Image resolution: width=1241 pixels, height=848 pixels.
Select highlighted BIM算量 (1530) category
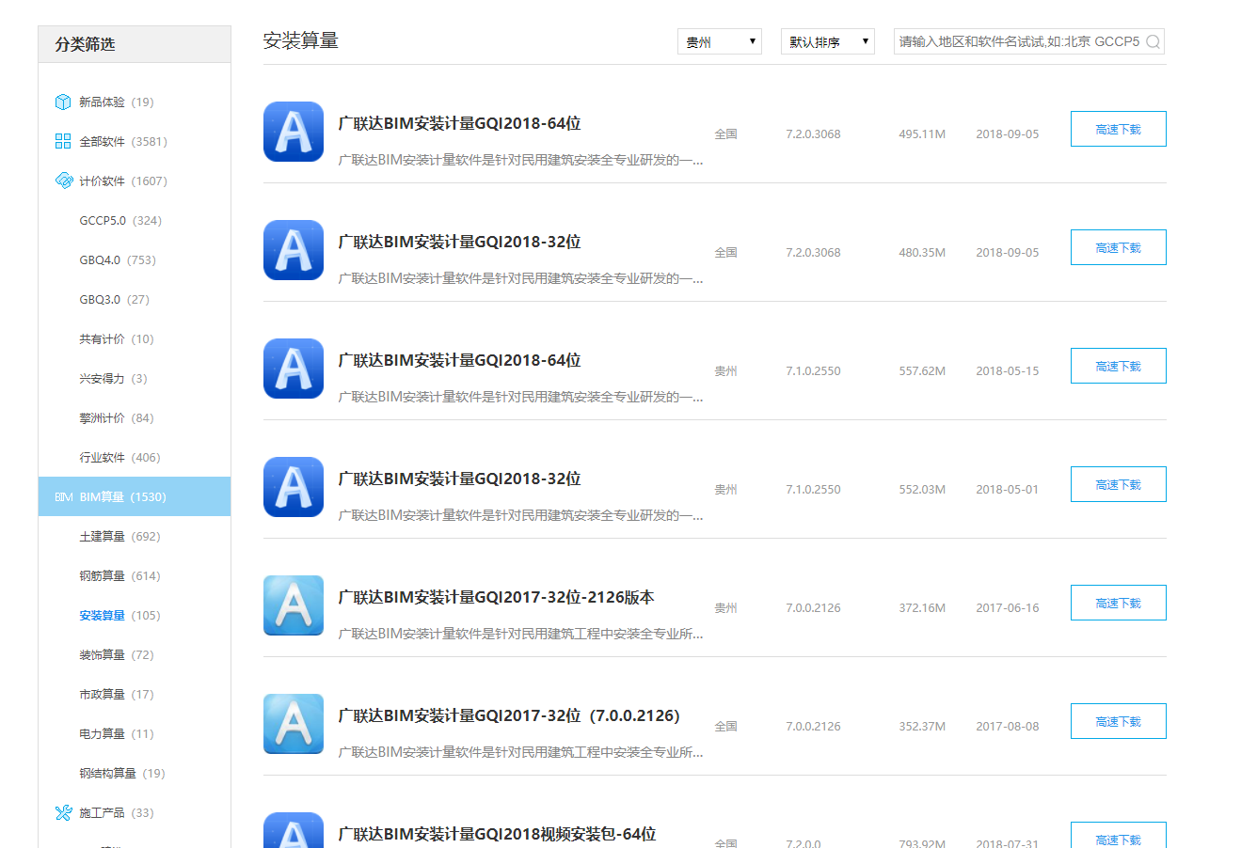pos(135,496)
